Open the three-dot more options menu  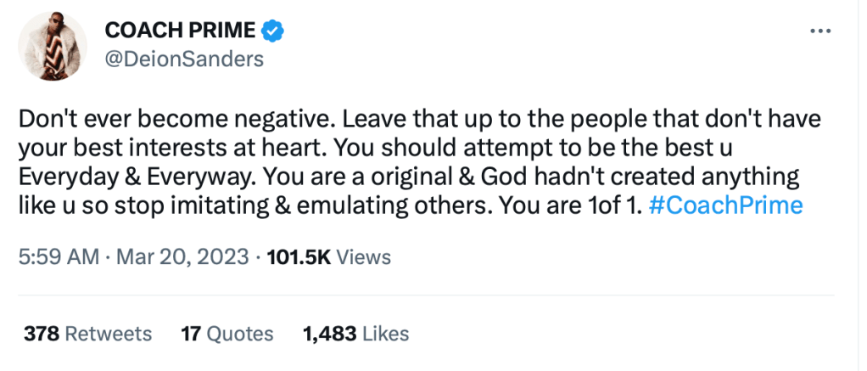coord(819,31)
